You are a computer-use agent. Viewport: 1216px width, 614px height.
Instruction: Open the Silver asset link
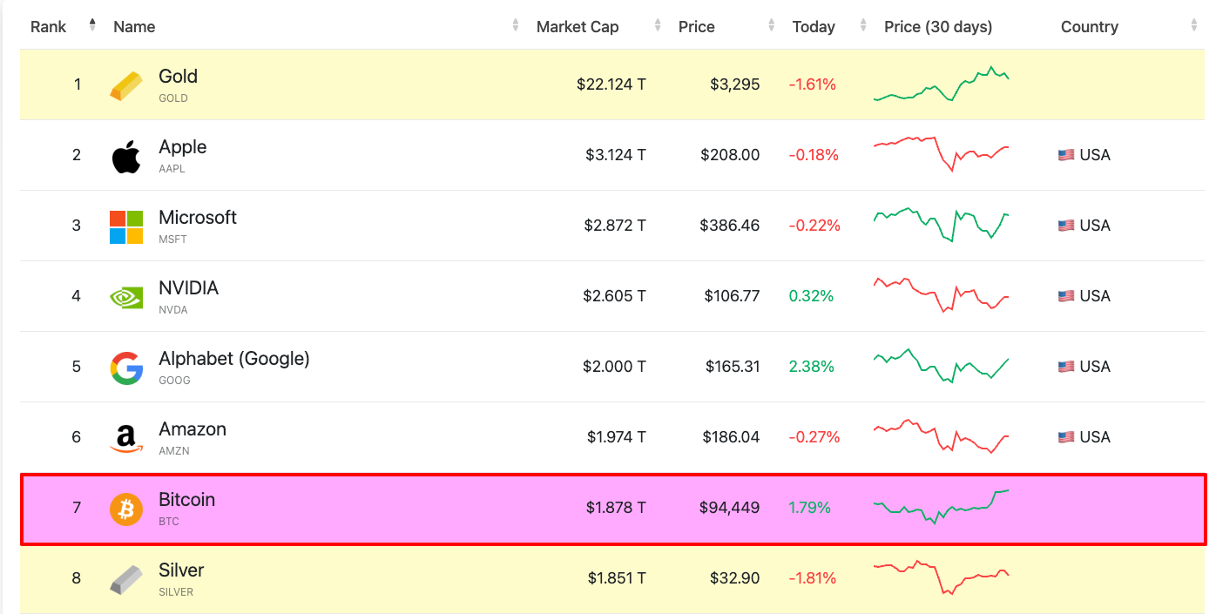click(x=181, y=570)
